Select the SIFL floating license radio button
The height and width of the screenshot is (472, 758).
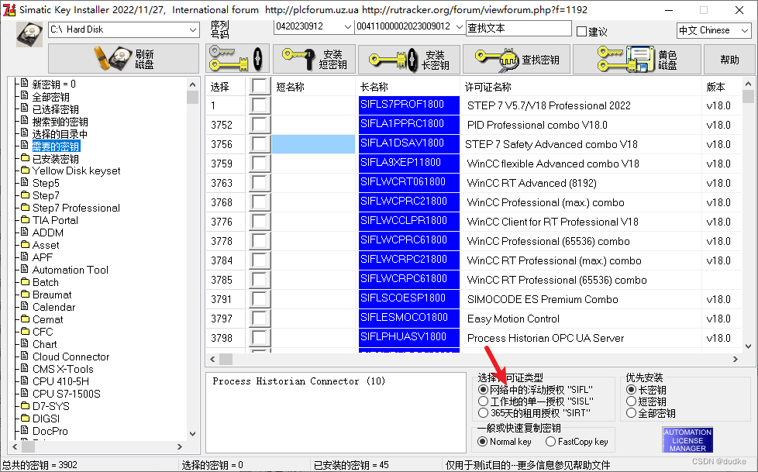tap(482, 390)
